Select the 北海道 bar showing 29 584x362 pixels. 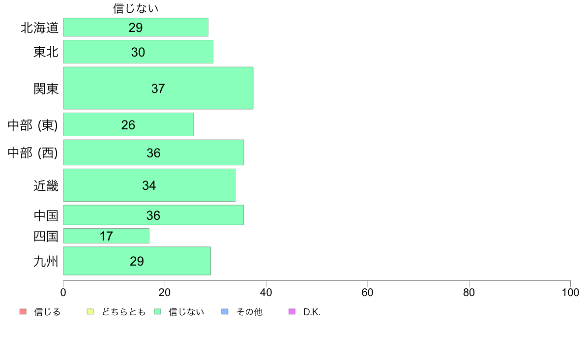point(136,27)
